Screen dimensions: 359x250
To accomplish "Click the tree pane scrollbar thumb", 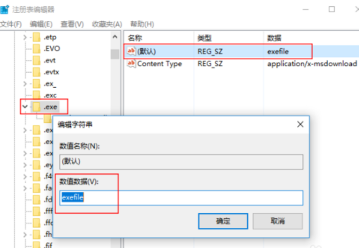I will click(x=115, y=54).
